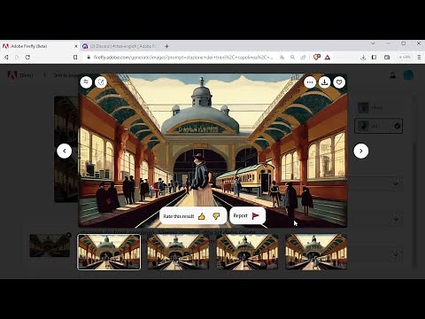Reload the page
Viewport: 425px width, 319px height.
click(27, 58)
